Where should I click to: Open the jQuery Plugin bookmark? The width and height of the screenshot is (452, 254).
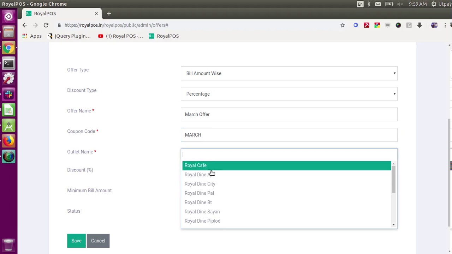pos(69,36)
